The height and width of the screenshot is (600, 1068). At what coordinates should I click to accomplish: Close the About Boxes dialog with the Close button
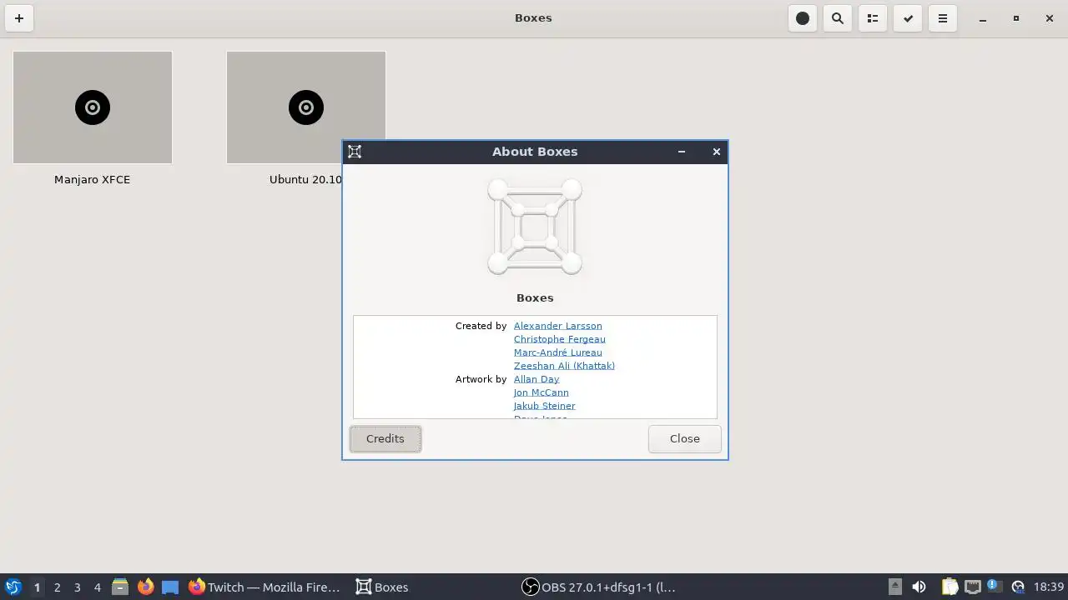click(x=685, y=439)
